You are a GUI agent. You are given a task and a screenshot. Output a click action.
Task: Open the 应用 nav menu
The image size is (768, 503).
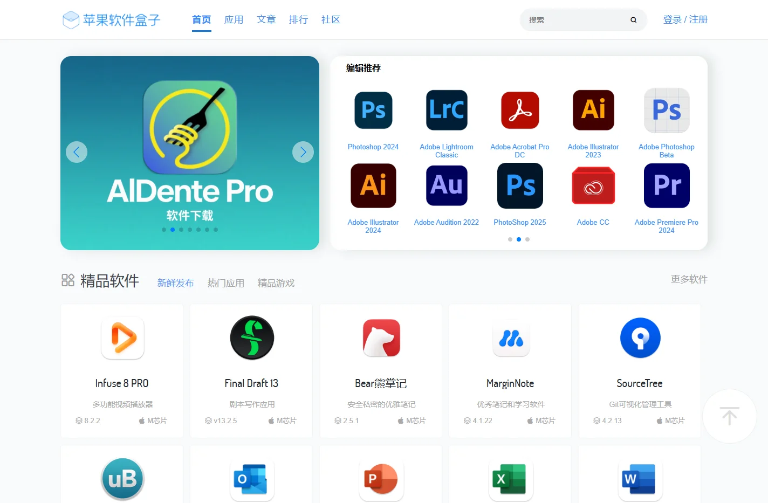click(x=234, y=19)
